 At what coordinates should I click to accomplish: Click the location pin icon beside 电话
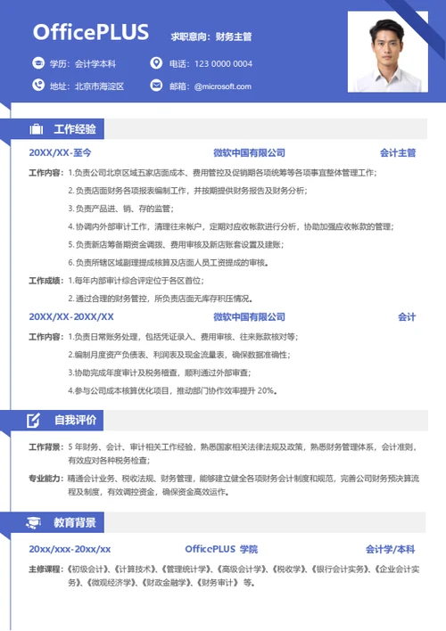[156, 63]
